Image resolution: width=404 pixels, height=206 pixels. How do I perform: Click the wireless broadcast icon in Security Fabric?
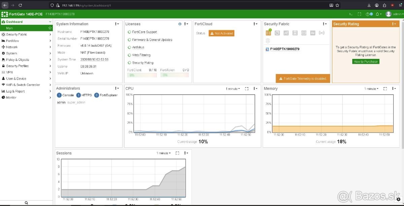(x=322, y=33)
